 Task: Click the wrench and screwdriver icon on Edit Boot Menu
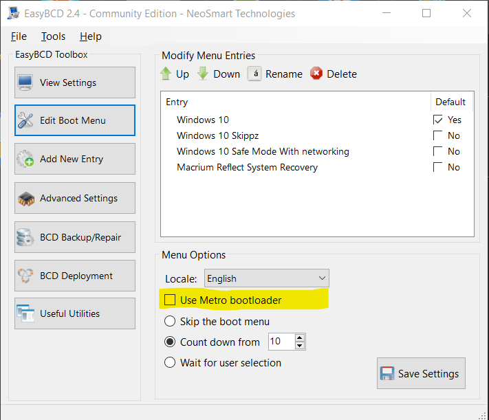click(x=25, y=120)
